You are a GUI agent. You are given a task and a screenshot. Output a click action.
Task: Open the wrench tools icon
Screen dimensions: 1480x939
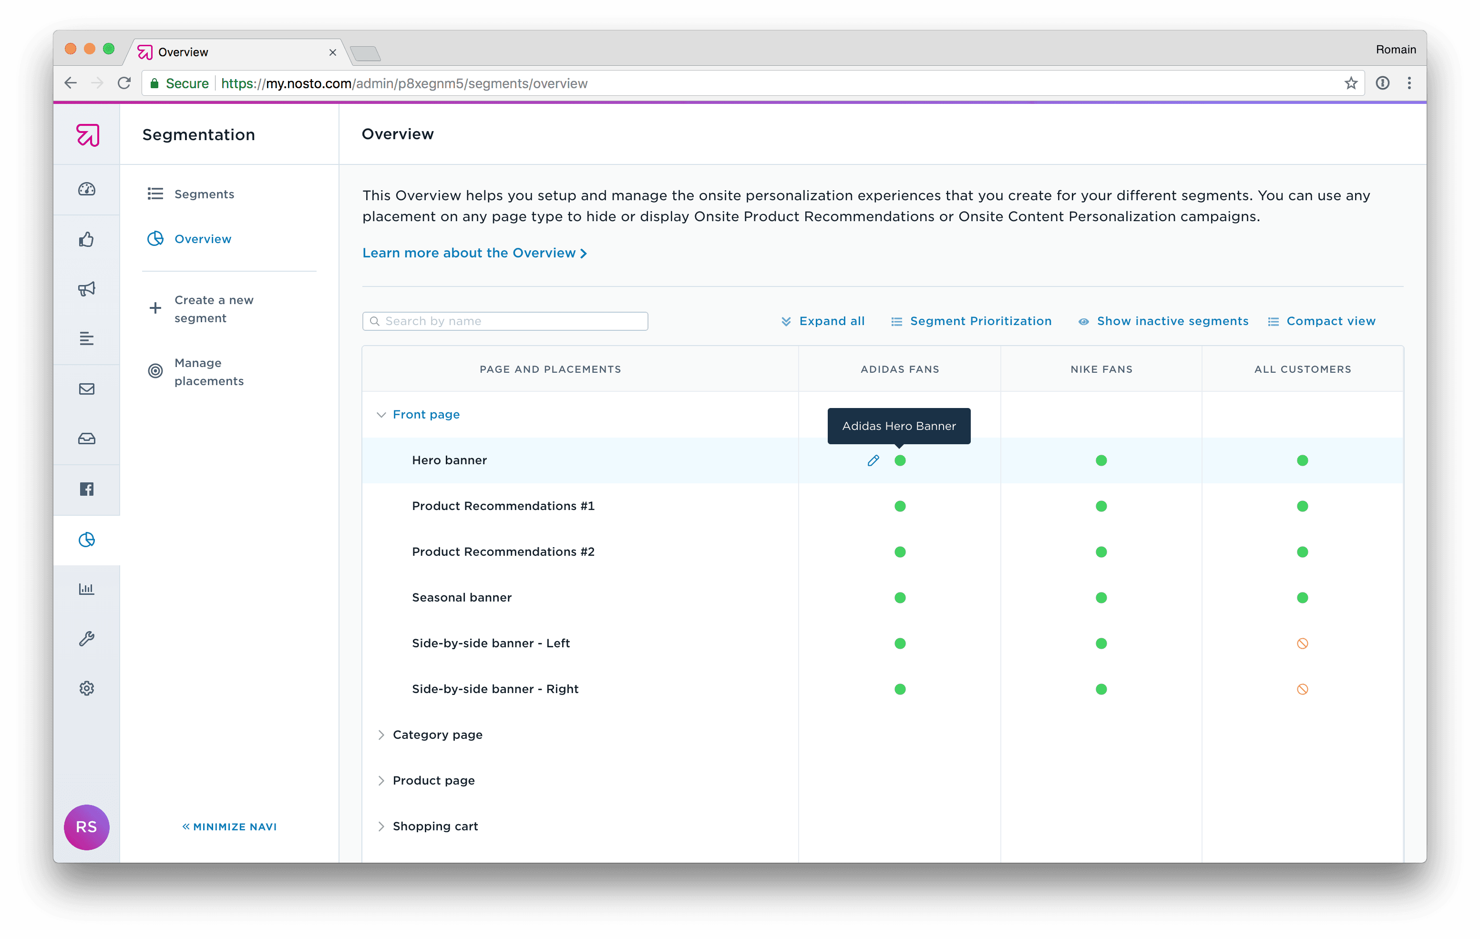coord(87,639)
